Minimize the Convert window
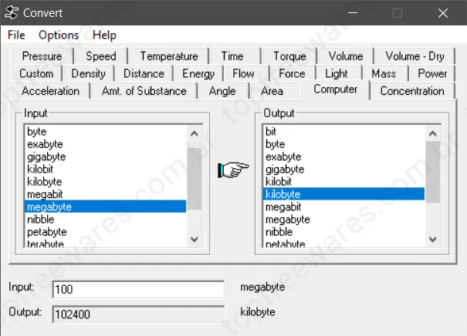 pyautogui.click(x=353, y=13)
